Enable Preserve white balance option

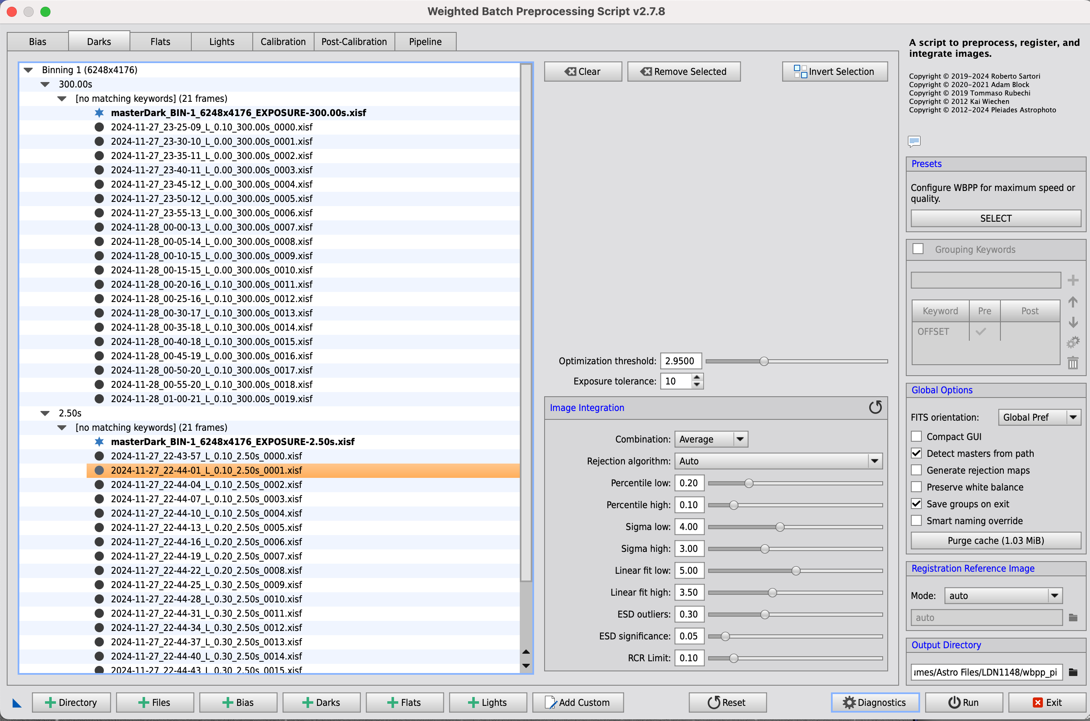916,487
